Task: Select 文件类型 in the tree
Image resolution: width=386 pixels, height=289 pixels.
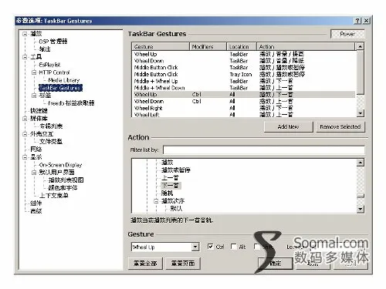Action: pyautogui.click(x=51, y=142)
